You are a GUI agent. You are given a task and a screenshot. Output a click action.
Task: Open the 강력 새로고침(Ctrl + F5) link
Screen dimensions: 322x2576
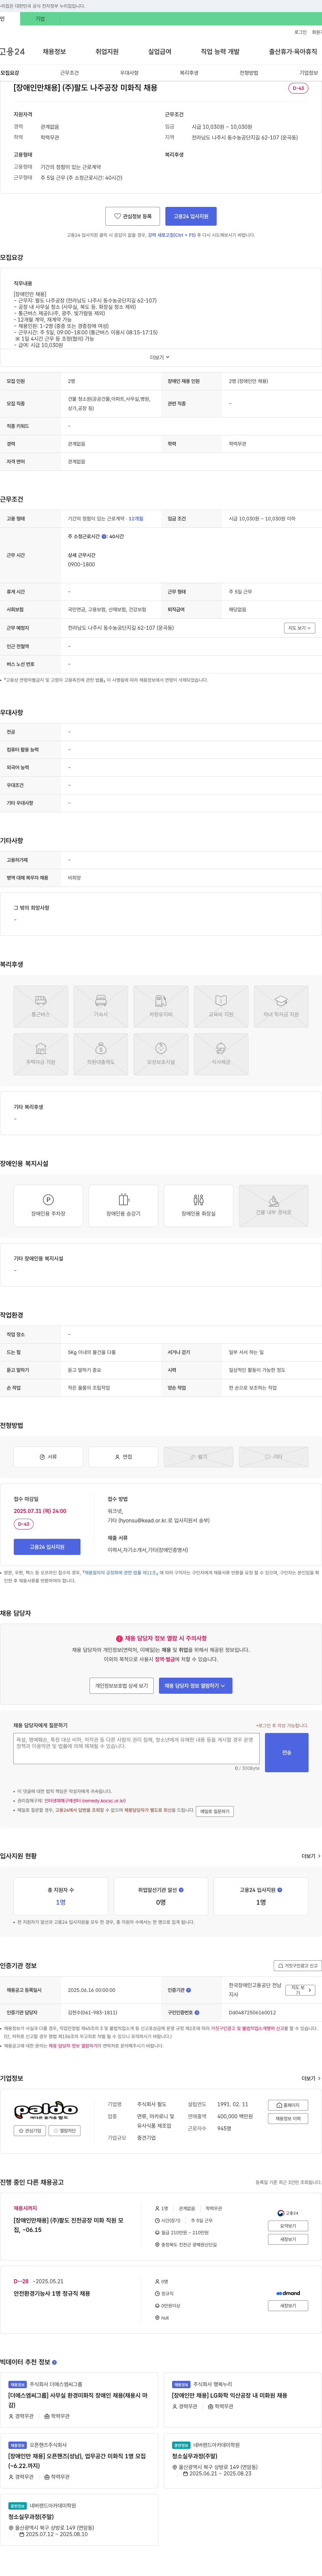(172, 235)
